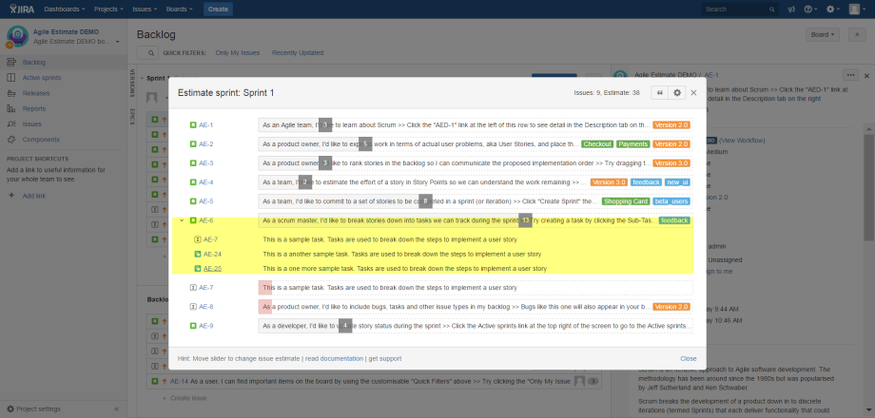The width and height of the screenshot is (875, 418).
Task: Click the feedback megaphone icon in header
Action: tap(791, 9)
